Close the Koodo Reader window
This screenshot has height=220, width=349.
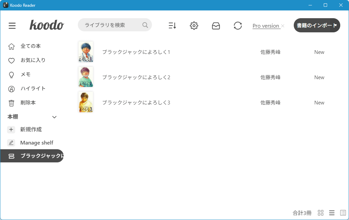[341, 5]
